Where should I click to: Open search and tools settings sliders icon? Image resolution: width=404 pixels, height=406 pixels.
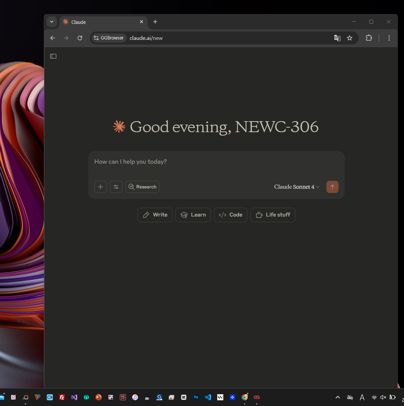[x=116, y=187]
